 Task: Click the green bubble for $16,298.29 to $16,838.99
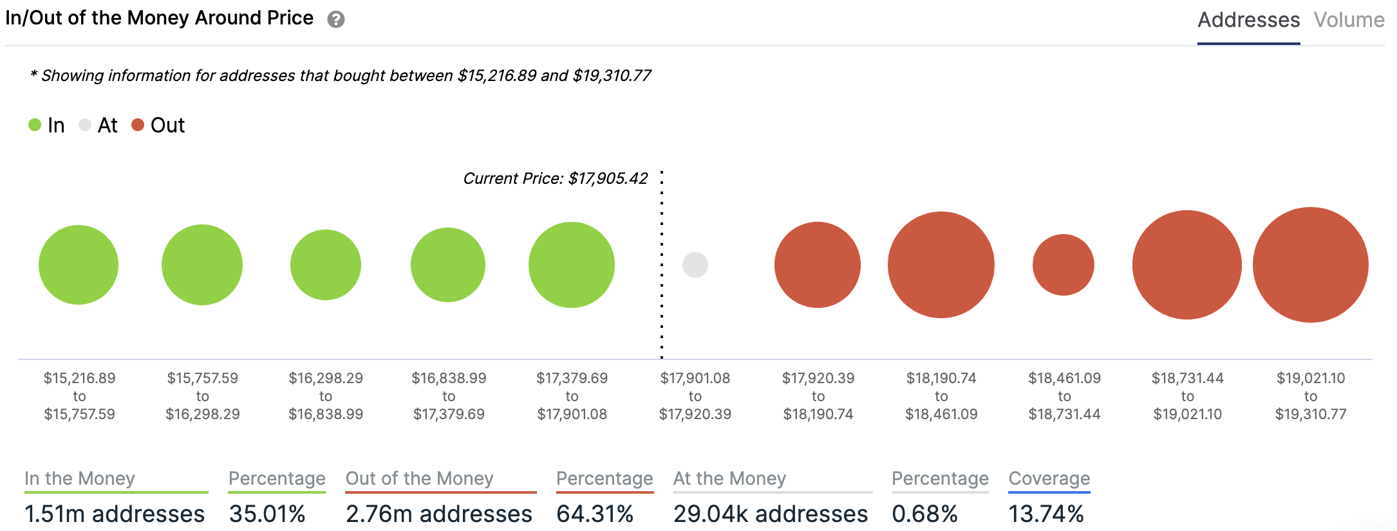point(326,265)
